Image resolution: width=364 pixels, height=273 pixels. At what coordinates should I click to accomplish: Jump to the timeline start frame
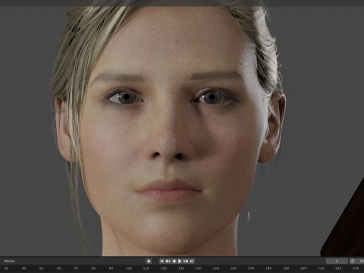click(162, 261)
